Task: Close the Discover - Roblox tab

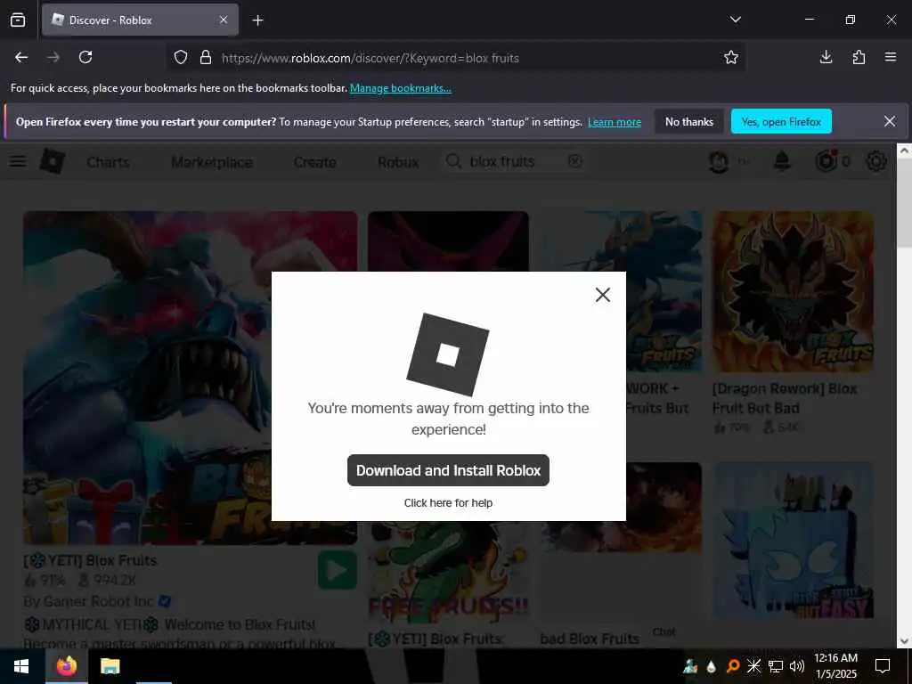Action: click(224, 20)
